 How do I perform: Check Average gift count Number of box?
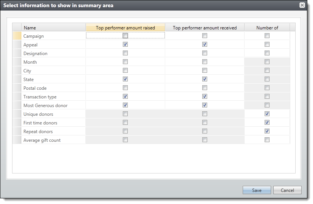(267, 140)
